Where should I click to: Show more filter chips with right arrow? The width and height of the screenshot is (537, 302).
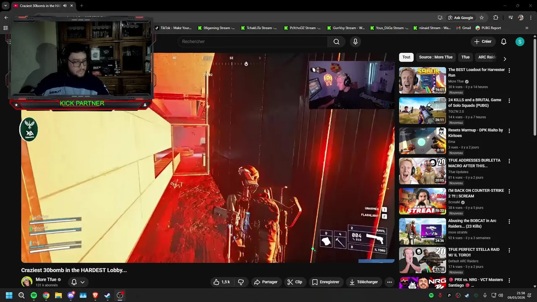[x=505, y=59]
